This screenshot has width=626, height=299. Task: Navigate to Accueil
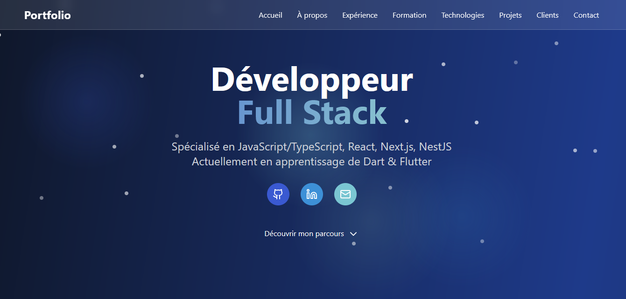click(270, 15)
